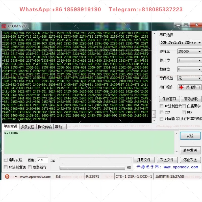The width and height of the screenshot is (202, 202).
Task: Toggle 16进制发送 hex send checkbox
Action: pos(6,167)
